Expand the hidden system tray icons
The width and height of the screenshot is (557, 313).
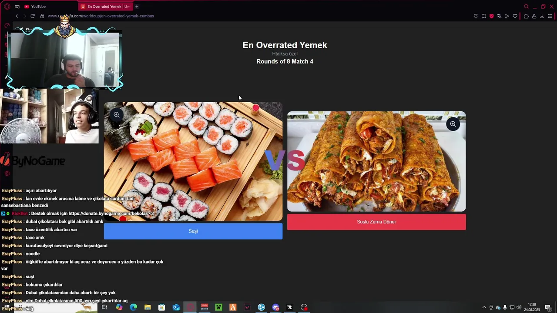point(484,307)
